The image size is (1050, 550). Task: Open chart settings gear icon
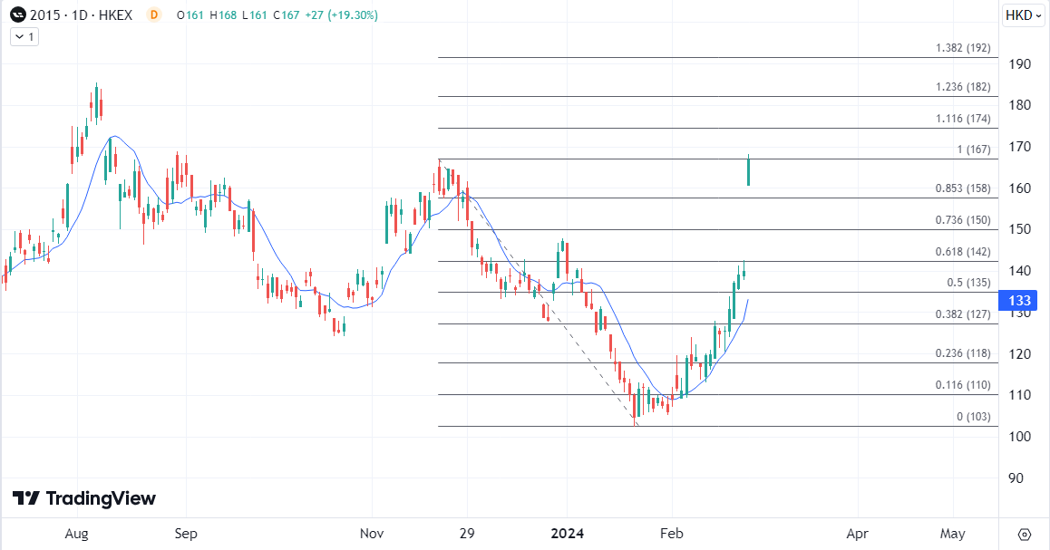[1024, 534]
